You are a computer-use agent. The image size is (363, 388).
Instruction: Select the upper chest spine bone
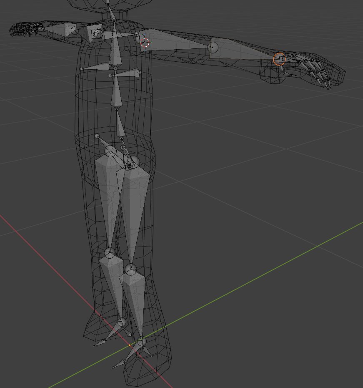click(115, 50)
